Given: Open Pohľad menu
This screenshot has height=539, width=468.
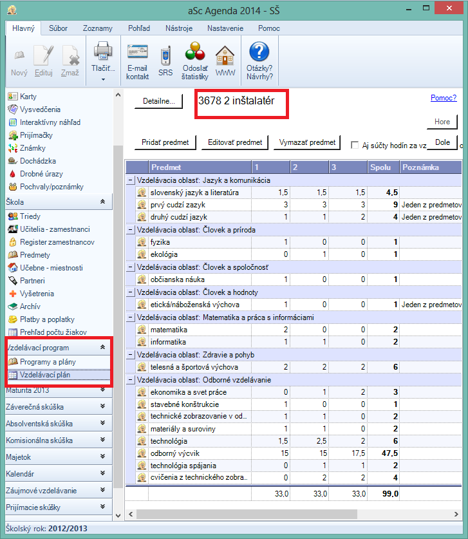Looking at the screenshot, I should click(139, 28).
